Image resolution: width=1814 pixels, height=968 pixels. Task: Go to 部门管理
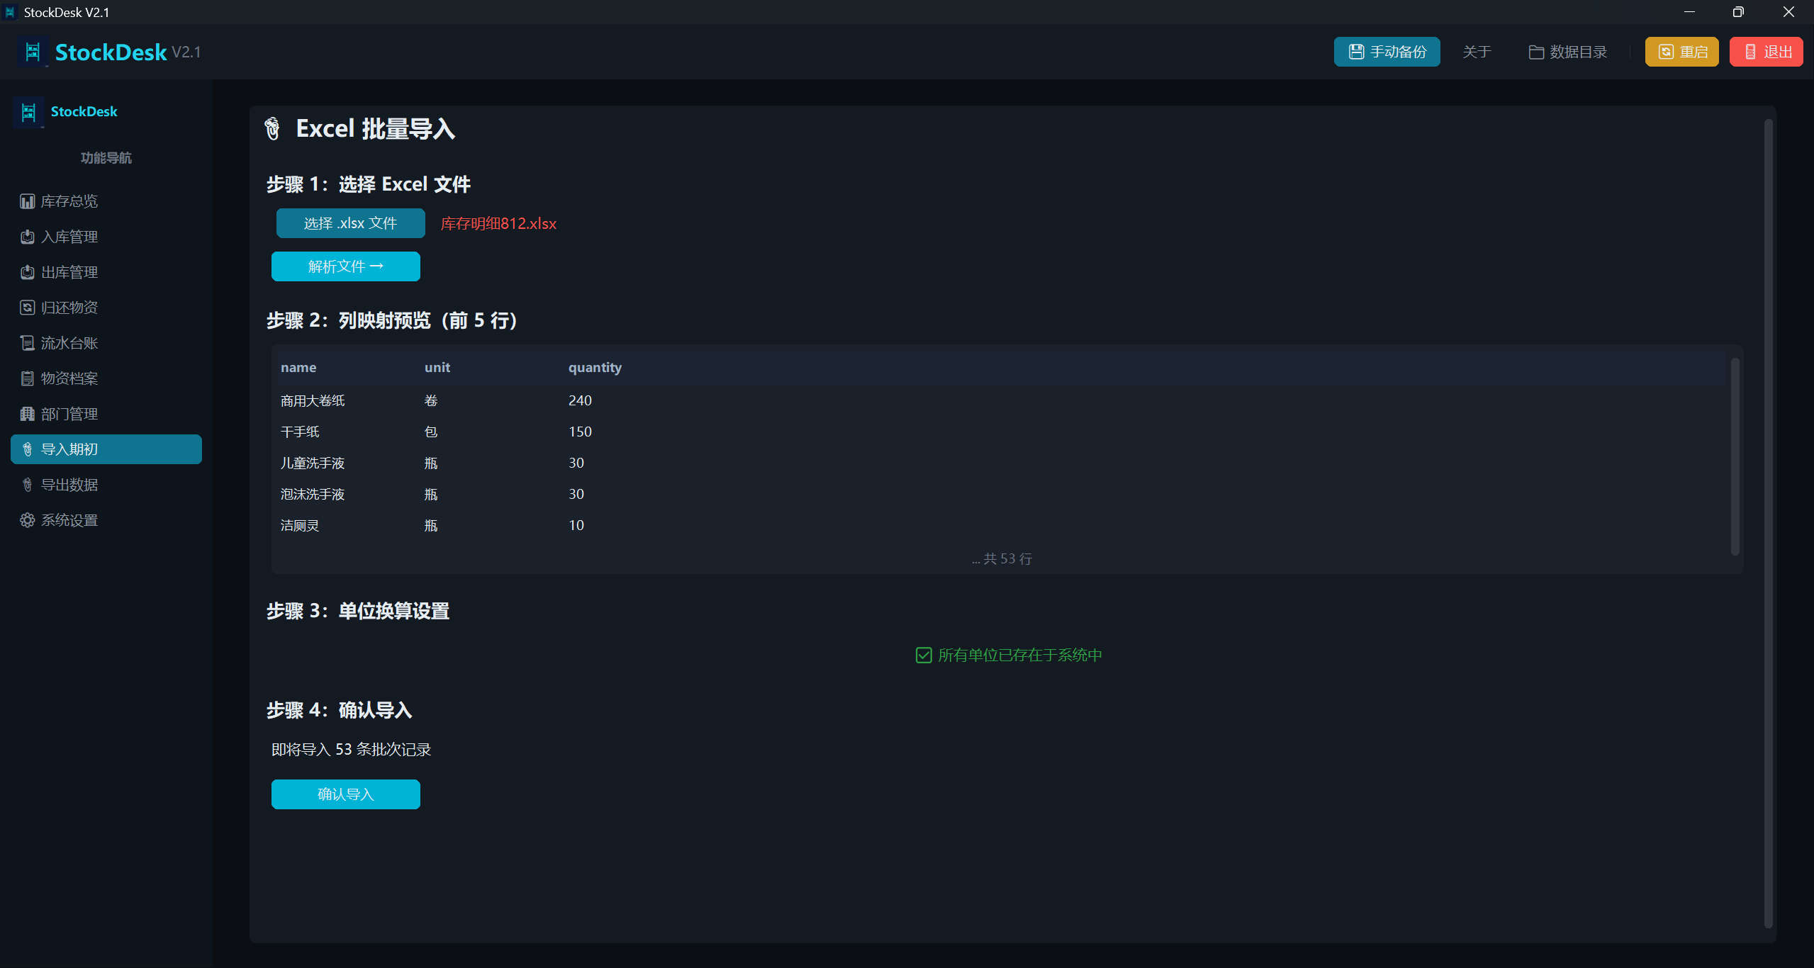[x=106, y=414]
